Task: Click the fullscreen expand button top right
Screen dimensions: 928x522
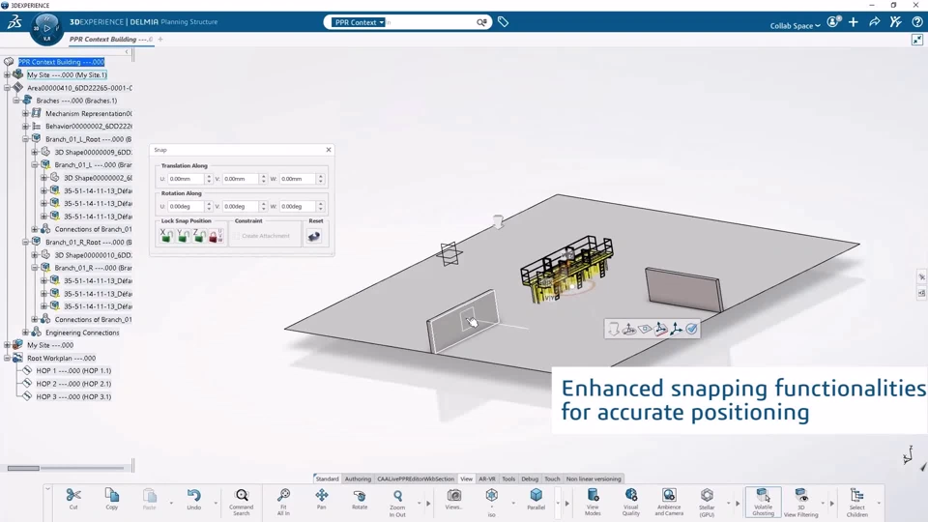Action: click(x=917, y=40)
